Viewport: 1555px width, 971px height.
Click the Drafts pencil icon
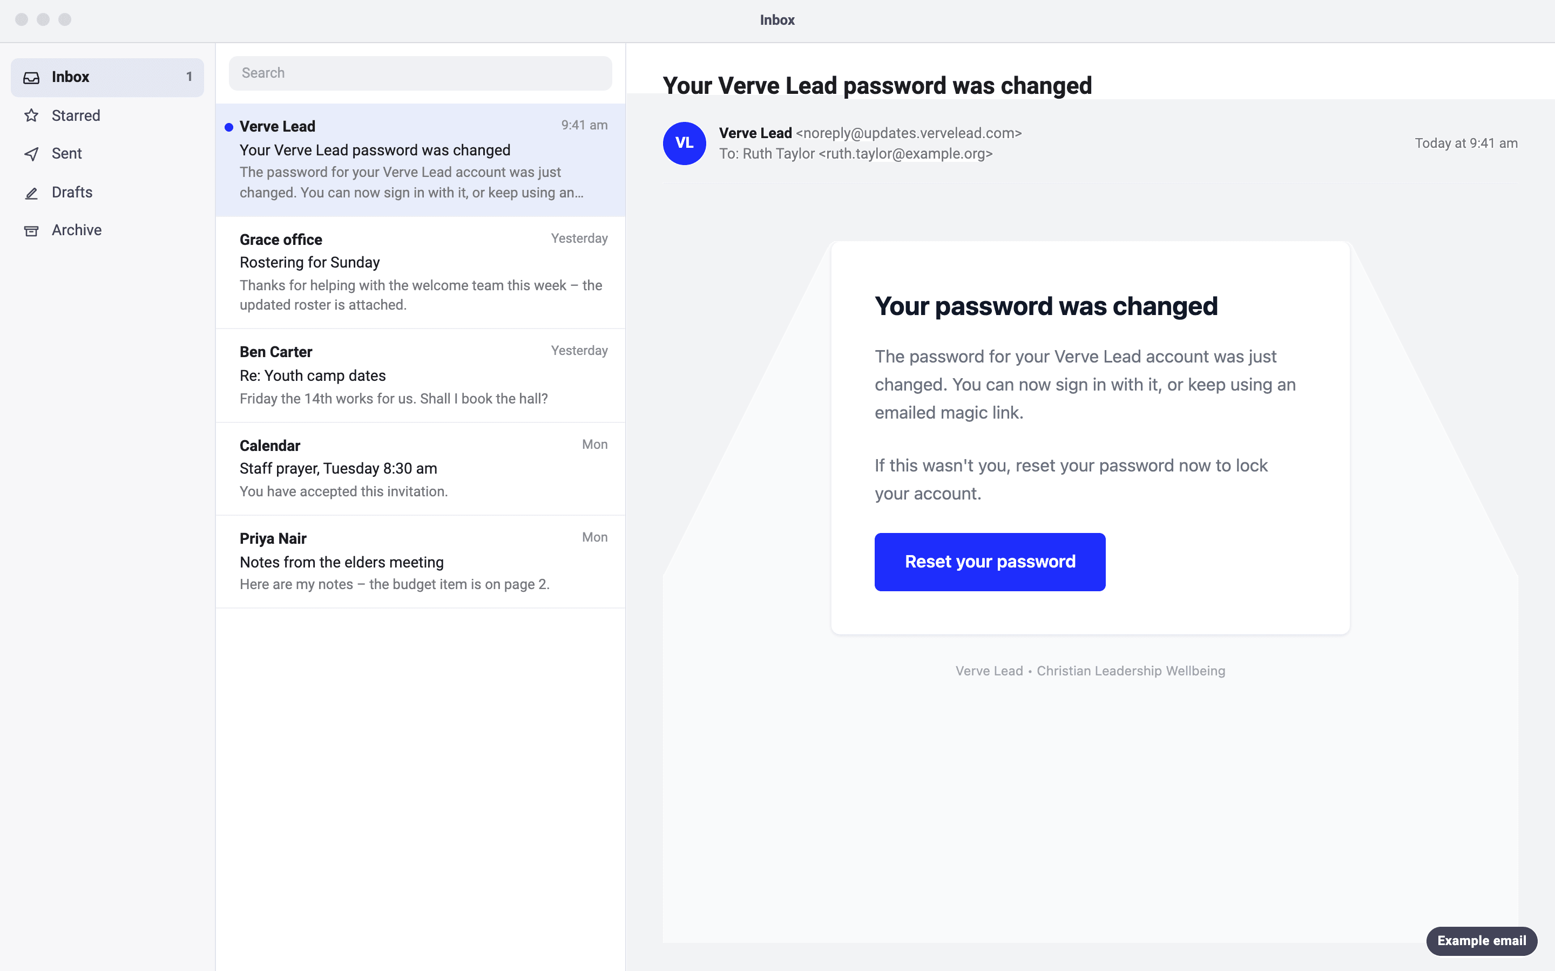tap(31, 193)
